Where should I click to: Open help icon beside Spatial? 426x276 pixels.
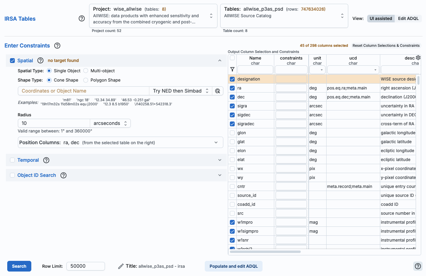pyautogui.click(x=40, y=60)
